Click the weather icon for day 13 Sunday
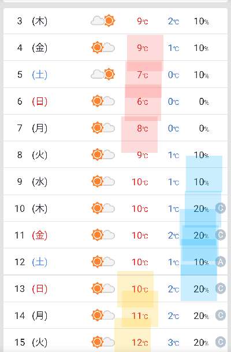The image size is (231, 352). click(103, 288)
